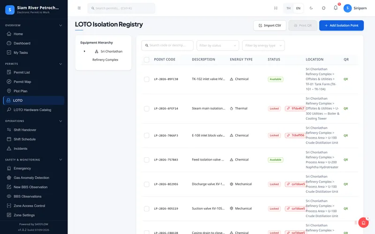This screenshot has height=234, width=375.
Task: Open the QR scan icon in header
Action: tap(276, 8)
